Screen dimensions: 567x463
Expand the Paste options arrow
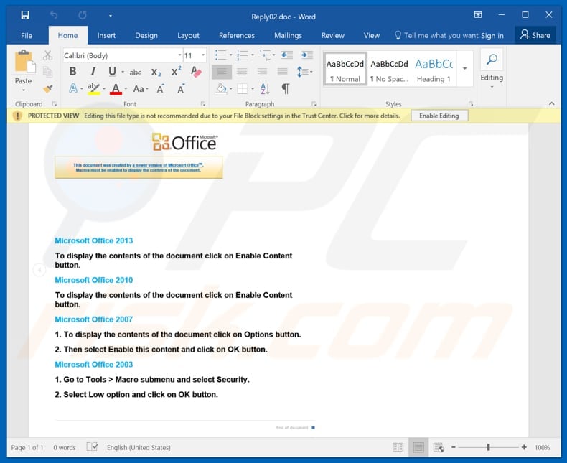pos(24,90)
